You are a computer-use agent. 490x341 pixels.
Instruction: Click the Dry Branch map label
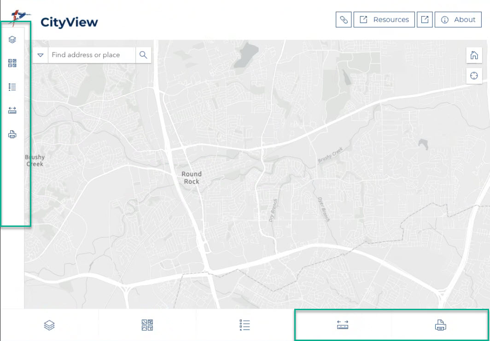coord(273,210)
